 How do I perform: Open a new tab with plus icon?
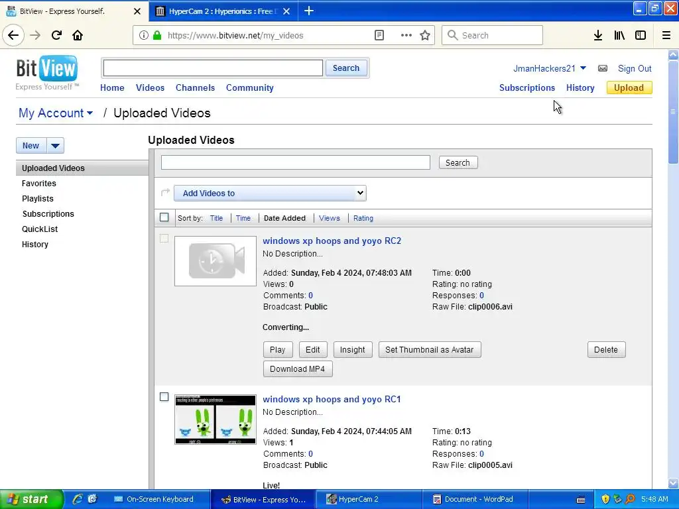tap(309, 11)
